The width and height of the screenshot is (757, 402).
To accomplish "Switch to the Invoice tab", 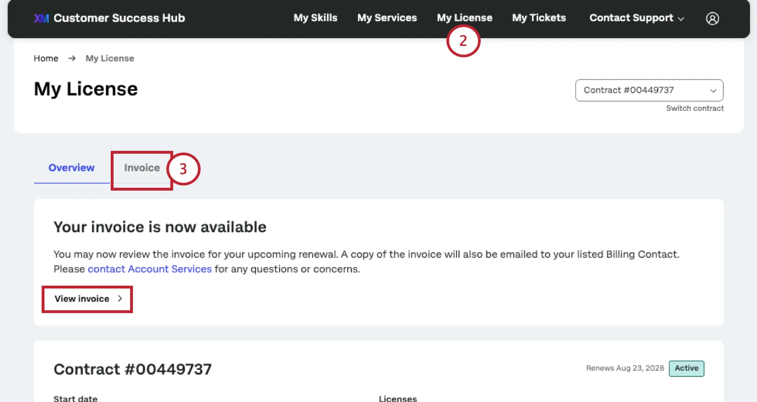I will click(142, 168).
